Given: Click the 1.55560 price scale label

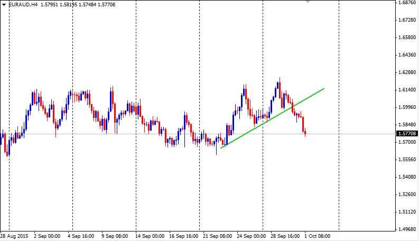Looking at the screenshot, I should (407, 160).
